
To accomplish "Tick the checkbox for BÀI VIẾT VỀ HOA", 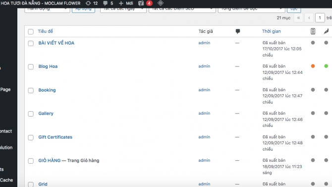I will pos(31,43).
